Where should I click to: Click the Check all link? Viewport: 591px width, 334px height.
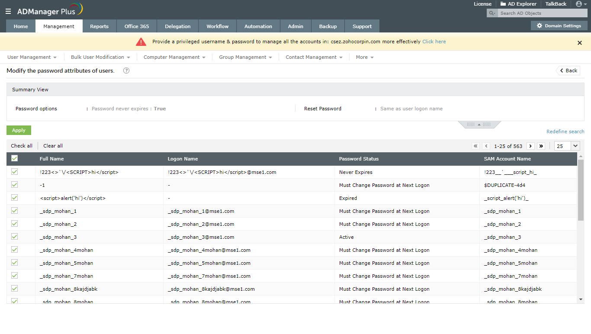22,146
